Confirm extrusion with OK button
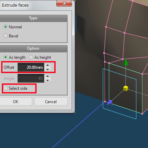This screenshot has height=148, width=148. point(16,102)
